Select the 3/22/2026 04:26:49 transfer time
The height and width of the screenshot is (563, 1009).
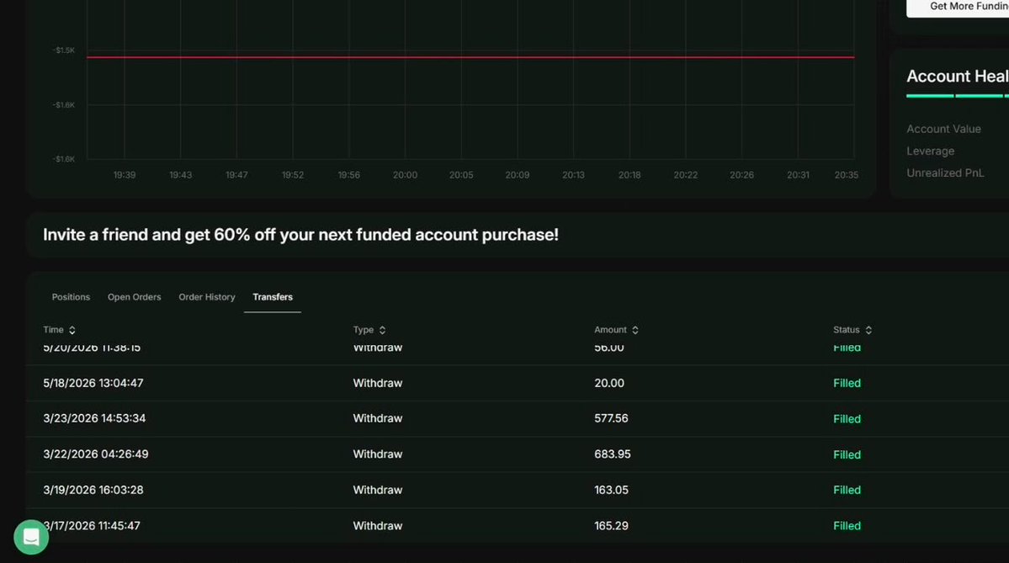tap(95, 454)
